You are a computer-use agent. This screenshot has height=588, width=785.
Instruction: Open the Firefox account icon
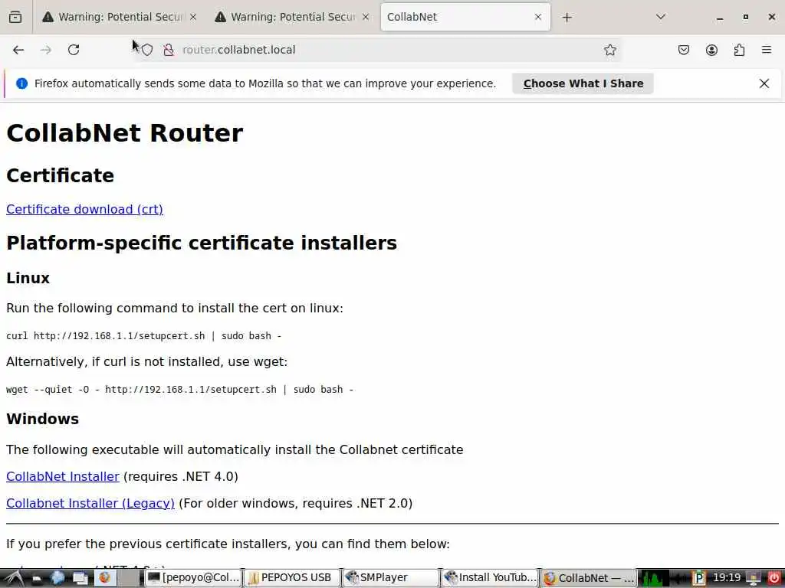[x=711, y=50]
